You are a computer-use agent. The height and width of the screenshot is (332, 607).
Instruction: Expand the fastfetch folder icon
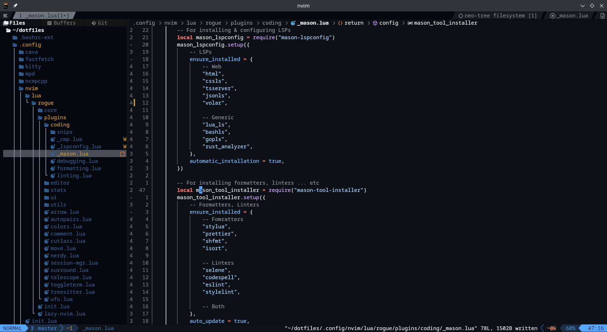tap(21, 59)
